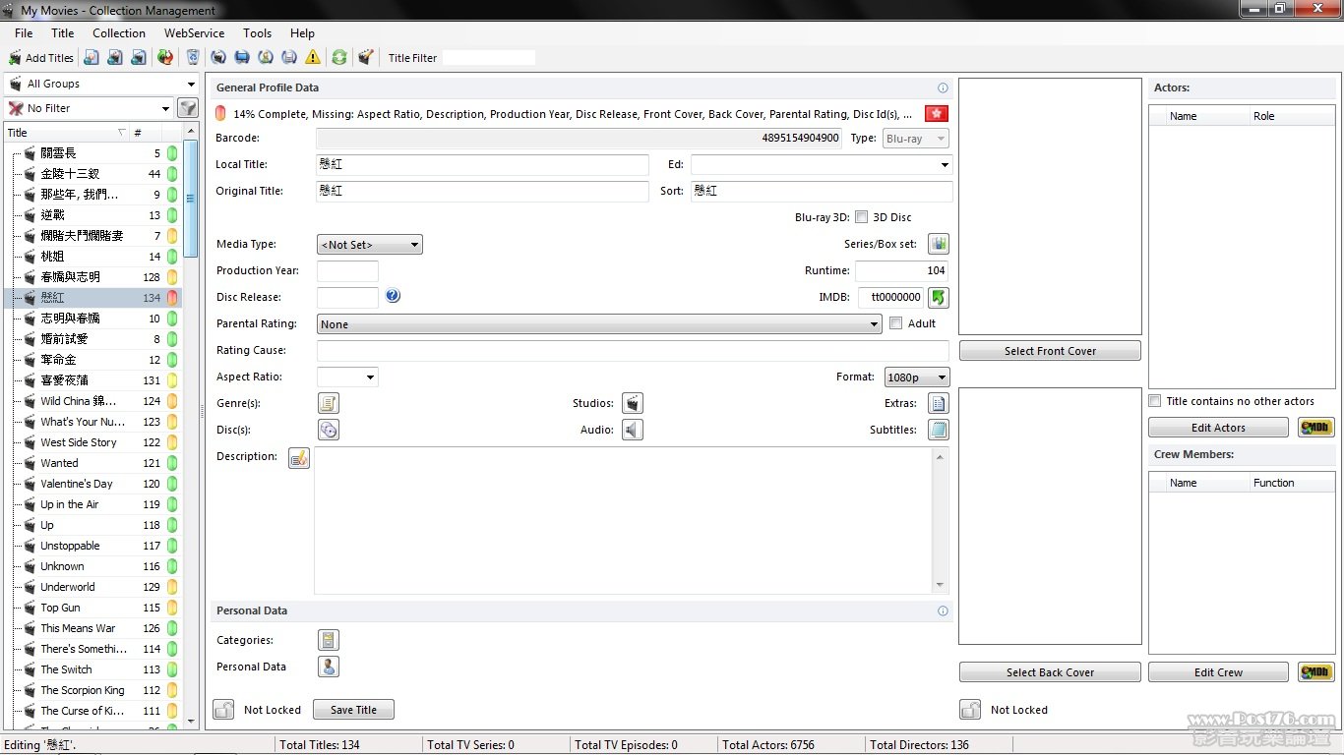Image resolution: width=1344 pixels, height=755 pixels.
Task: Click the Edit Actors button
Action: (1218, 428)
